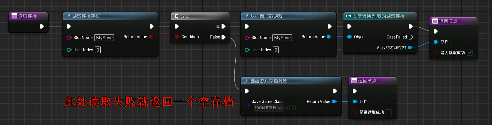The width and height of the screenshot is (492, 125).
Task: Uncheck the checked 是否读取成功 checkbox
Action: 470,53
